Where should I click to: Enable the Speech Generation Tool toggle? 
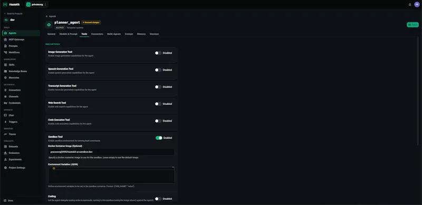[158, 70]
